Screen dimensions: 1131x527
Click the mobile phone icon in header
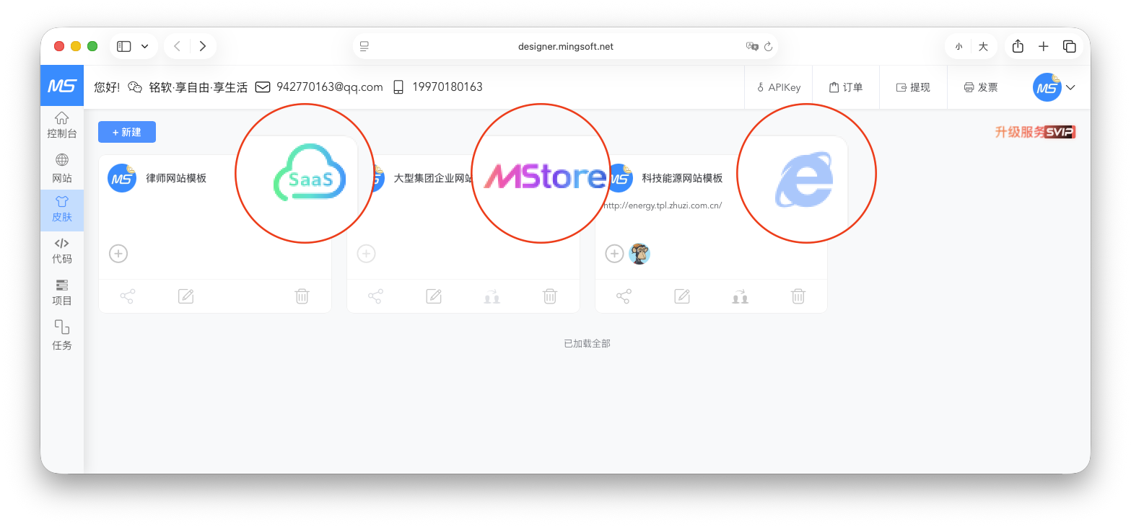398,87
